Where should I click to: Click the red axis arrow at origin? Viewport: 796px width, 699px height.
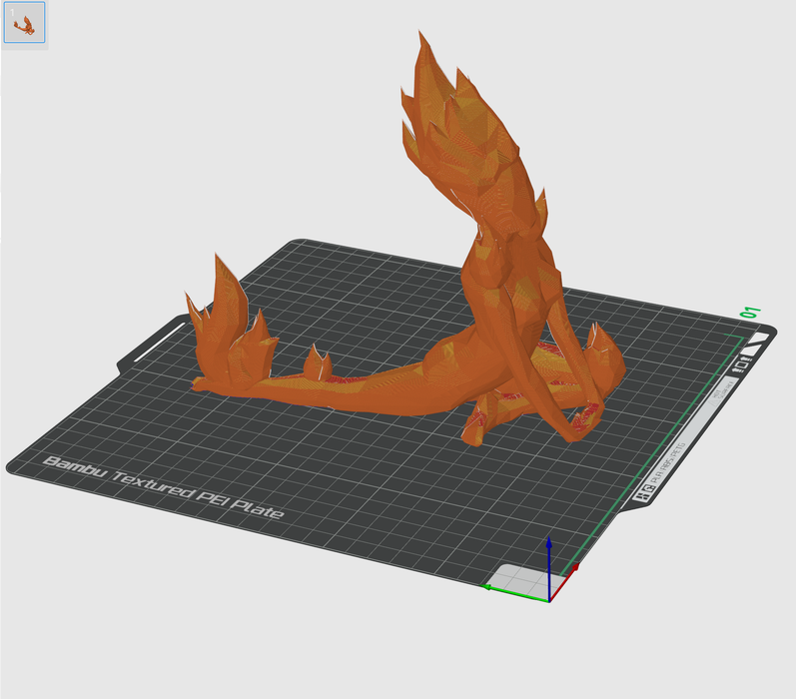(x=573, y=568)
